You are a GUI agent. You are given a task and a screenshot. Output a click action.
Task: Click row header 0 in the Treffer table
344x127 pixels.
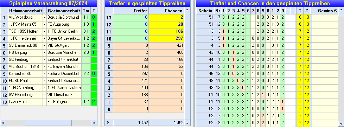pos(109,109)
